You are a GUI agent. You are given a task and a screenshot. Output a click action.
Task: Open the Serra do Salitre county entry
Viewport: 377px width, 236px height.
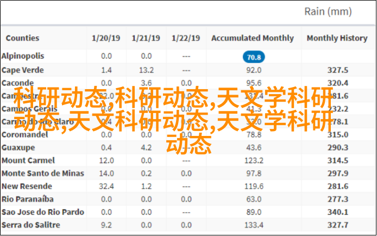(30, 225)
